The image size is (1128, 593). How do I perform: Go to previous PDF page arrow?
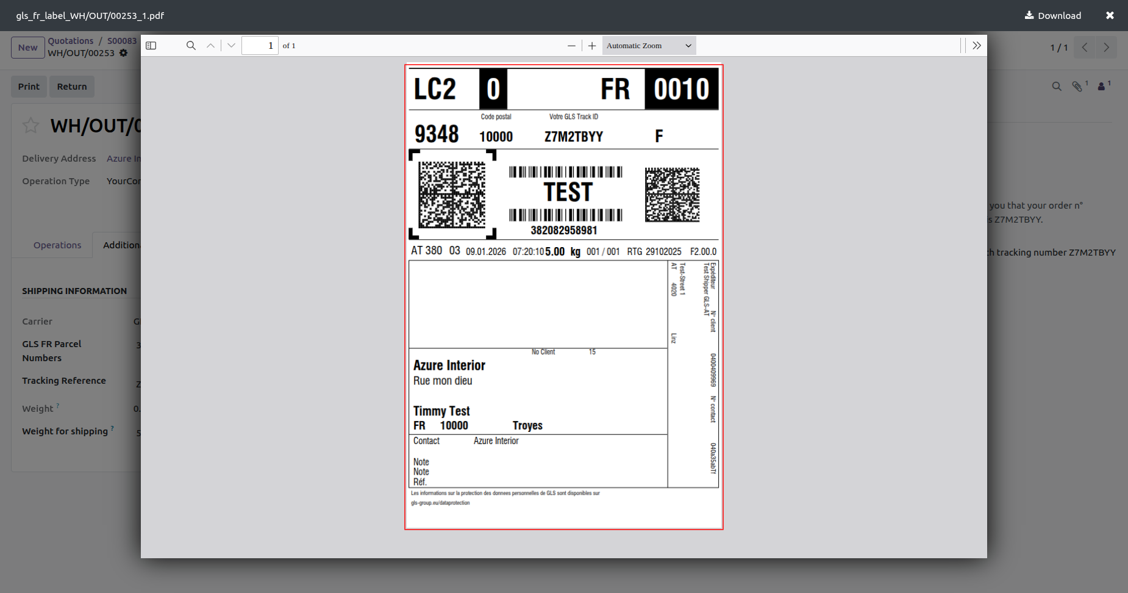tap(210, 46)
